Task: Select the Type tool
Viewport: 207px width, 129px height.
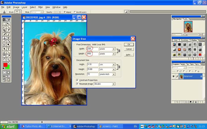Action: pyautogui.click(x=9, y=49)
